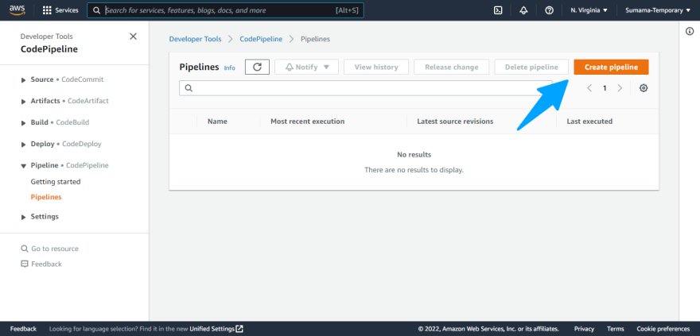Open Feedback in the side navigation

click(41, 264)
